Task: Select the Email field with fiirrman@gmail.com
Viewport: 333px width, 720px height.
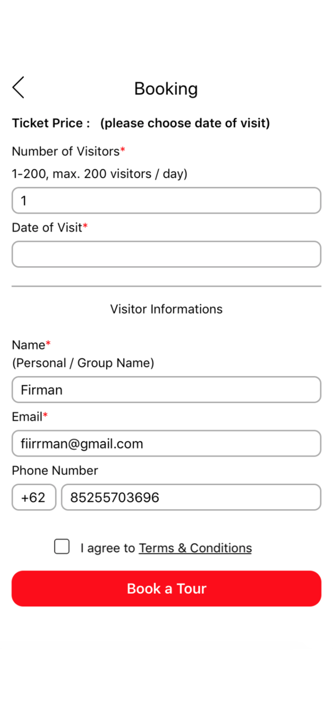Action: coord(166,444)
